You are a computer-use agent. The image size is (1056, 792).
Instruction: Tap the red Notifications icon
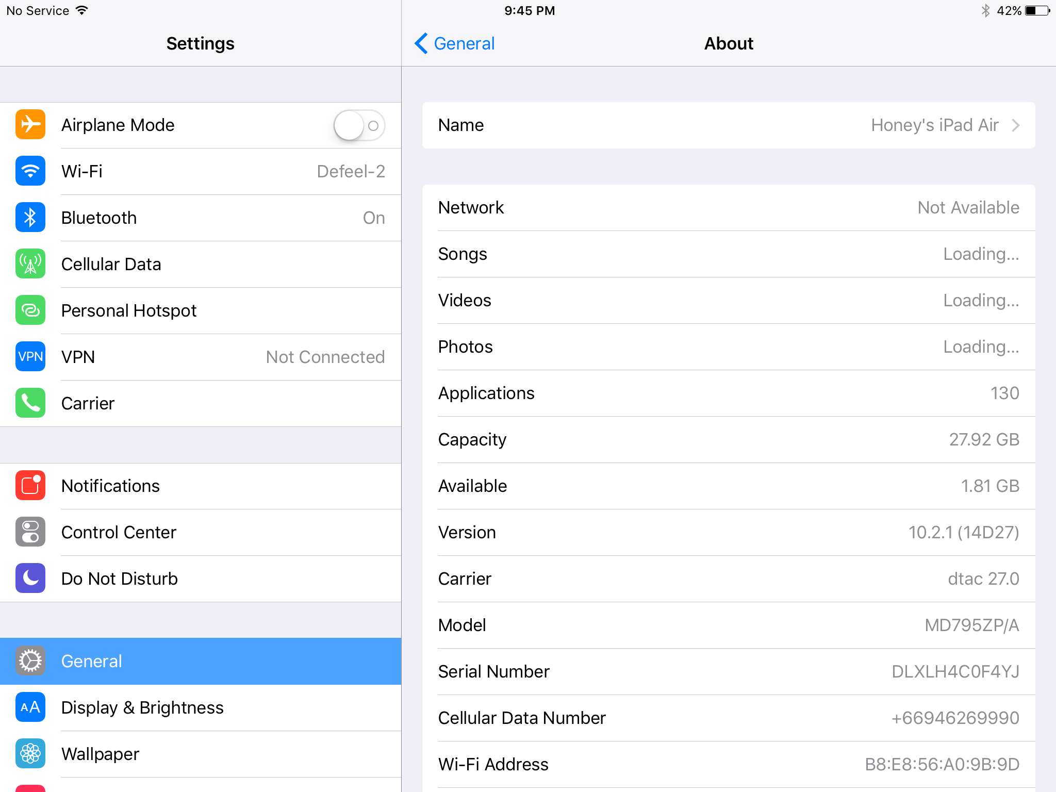[x=30, y=486]
